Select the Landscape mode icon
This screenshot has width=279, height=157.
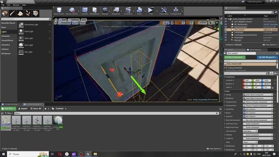[x=20, y=14]
